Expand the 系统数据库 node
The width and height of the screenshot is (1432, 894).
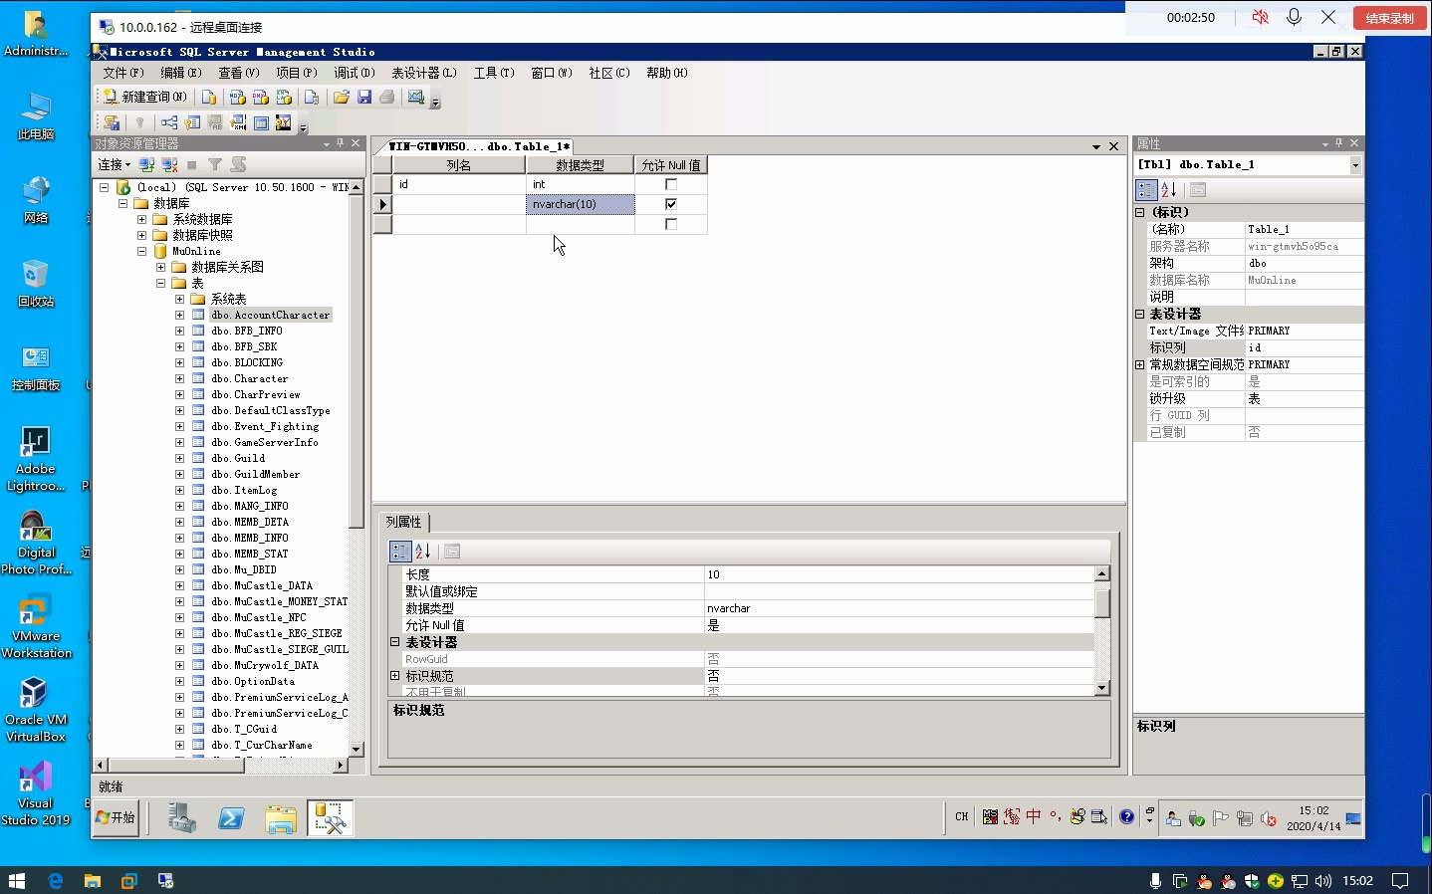point(141,219)
